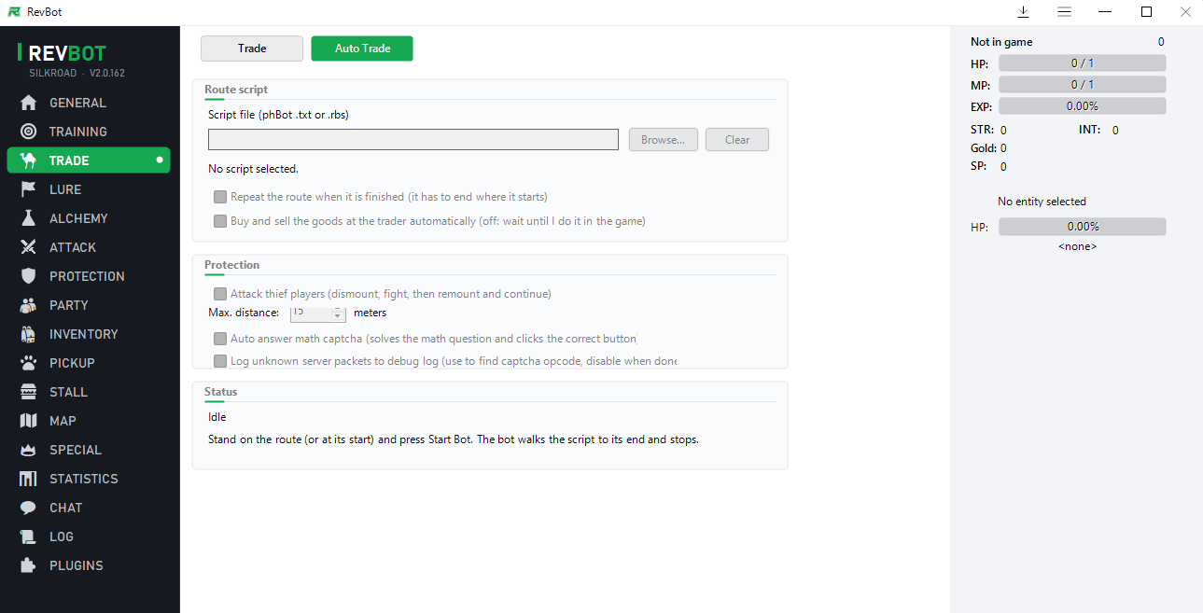1203x613 pixels.
Task: Enable Log unknown server packets checkbox
Action: 220,361
